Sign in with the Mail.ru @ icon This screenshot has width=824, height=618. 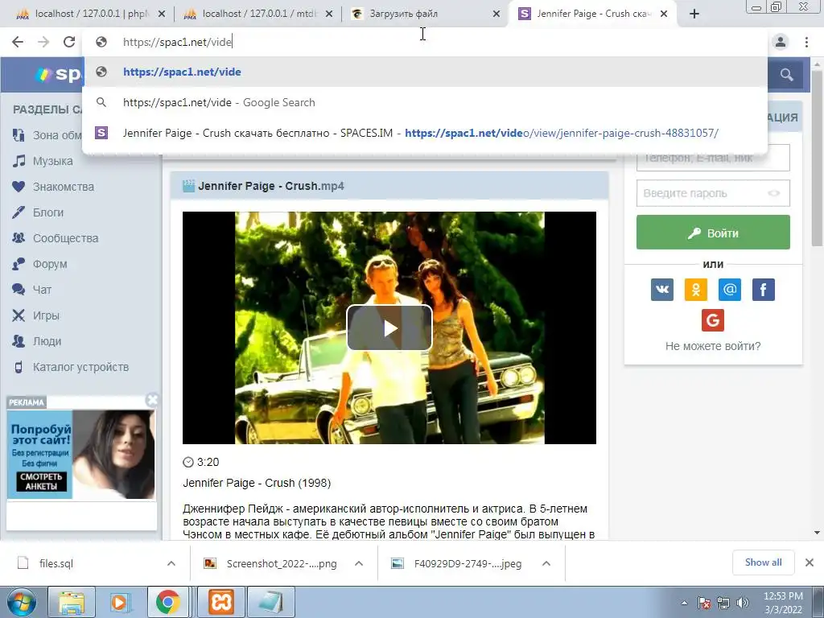tap(729, 290)
